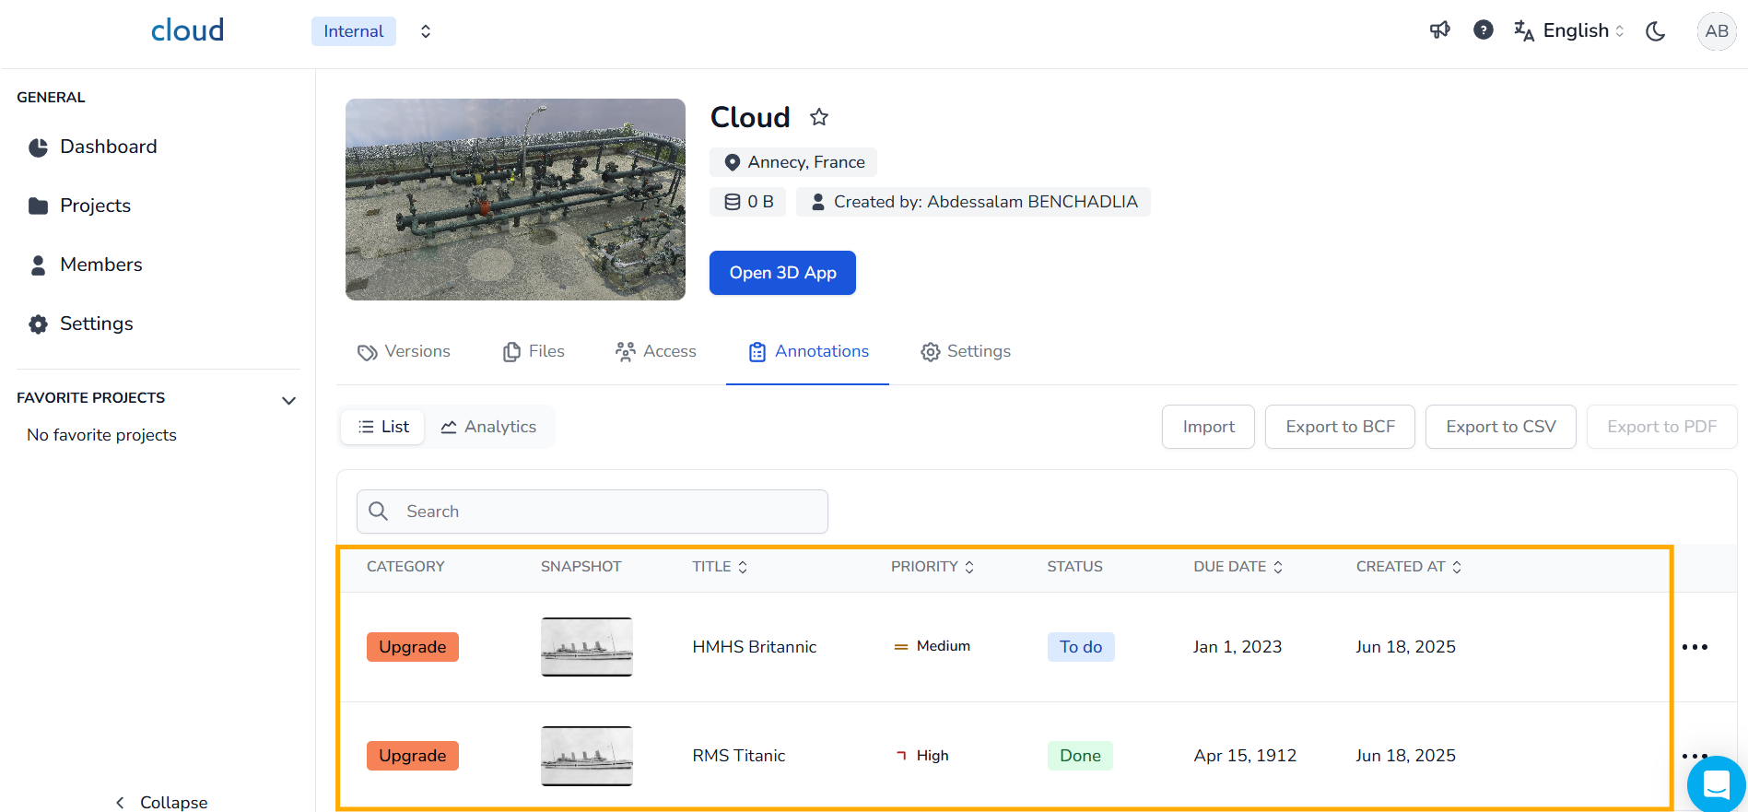Image resolution: width=1748 pixels, height=812 pixels.
Task: Toggle dark mode with moon icon
Action: [1655, 31]
